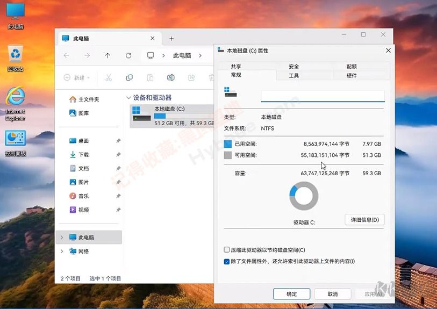This screenshot has width=437, height=309.
Task: Go up one folder level
Action: coord(108,55)
